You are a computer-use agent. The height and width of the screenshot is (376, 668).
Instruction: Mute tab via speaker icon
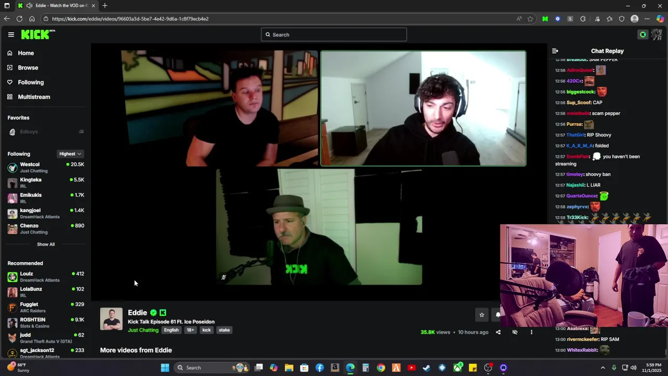click(29, 6)
